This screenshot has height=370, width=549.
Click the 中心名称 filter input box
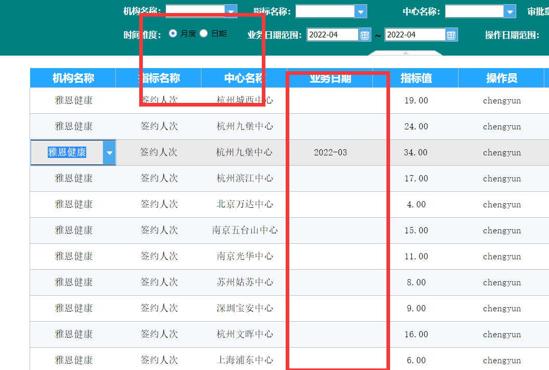[474, 11]
